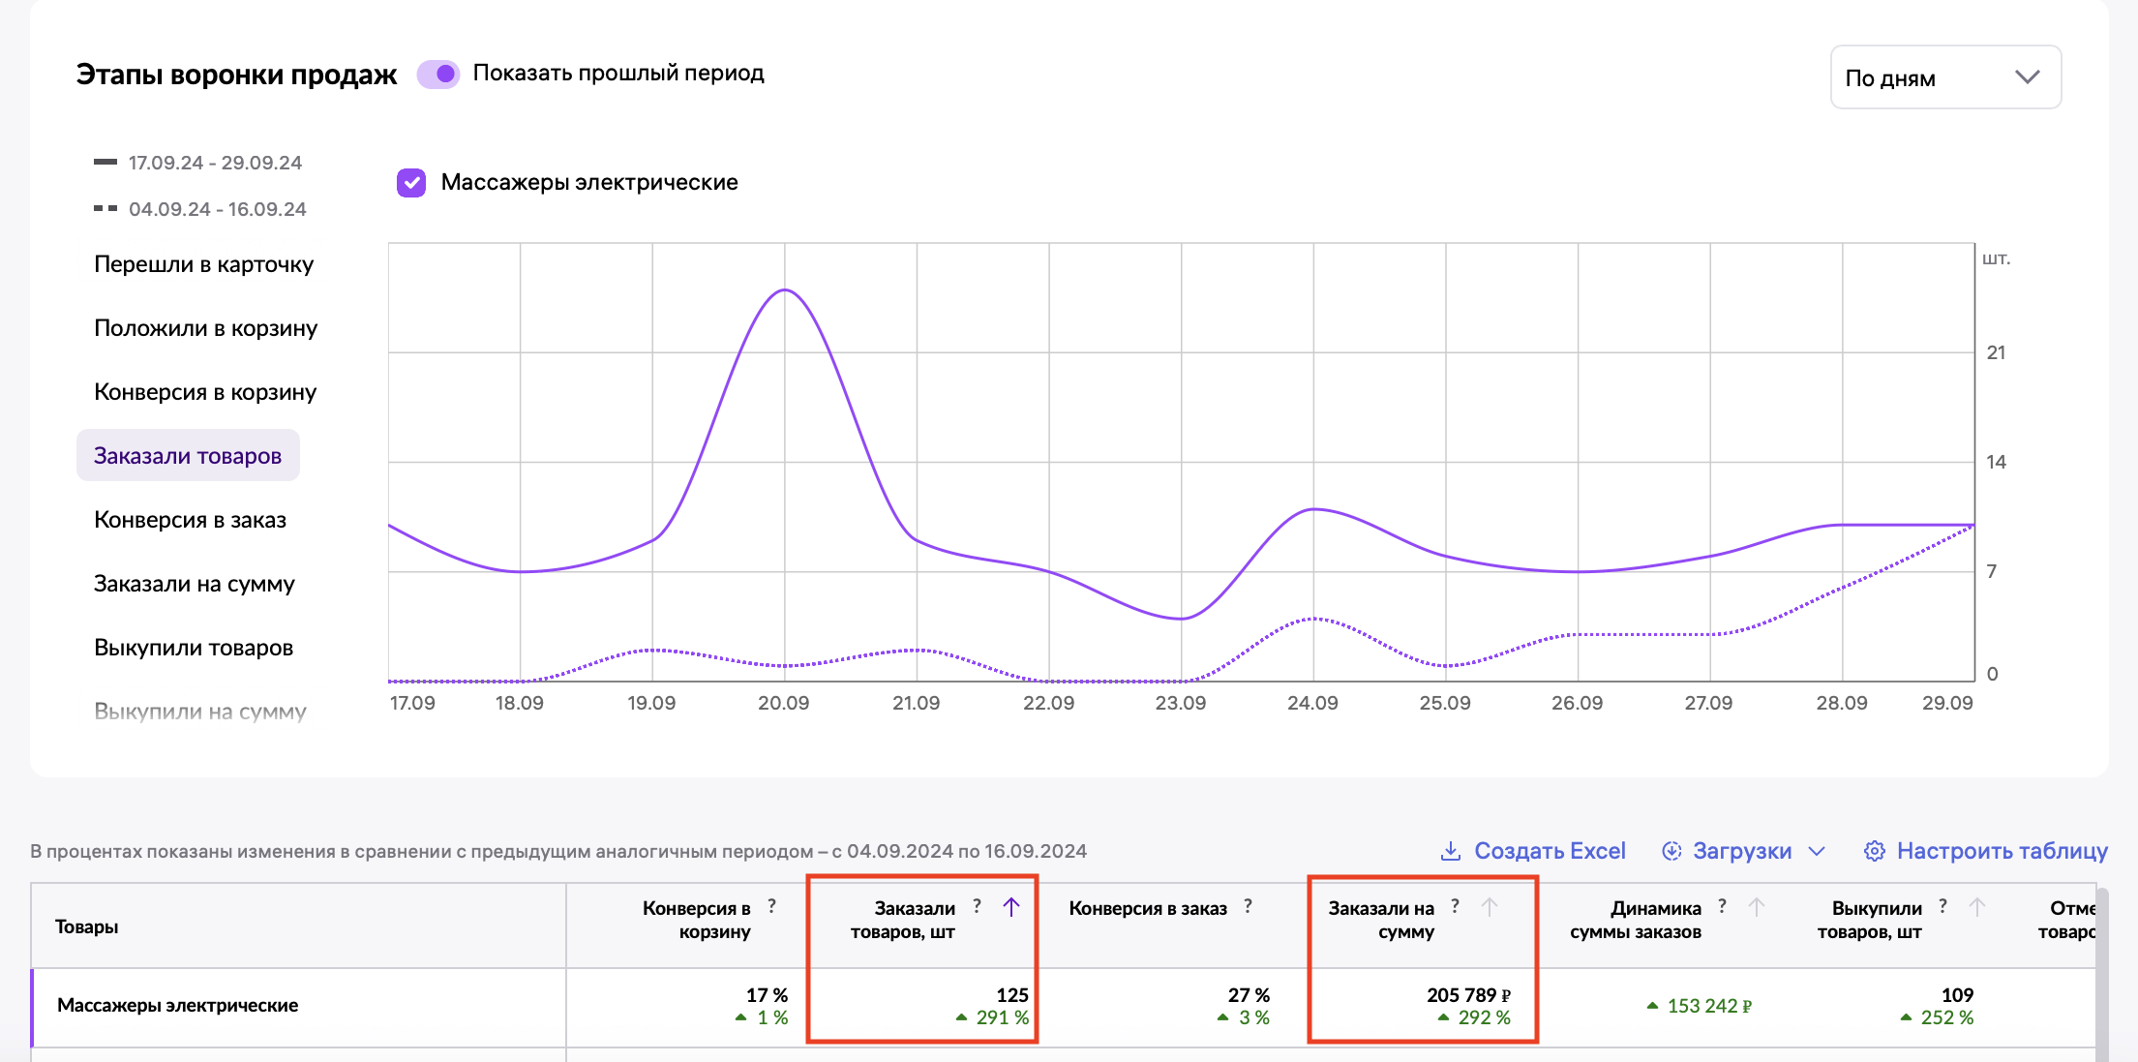Click the '153 242 ₽' dynamics value
Screen dimensions: 2138x1062
[x=1708, y=1006]
